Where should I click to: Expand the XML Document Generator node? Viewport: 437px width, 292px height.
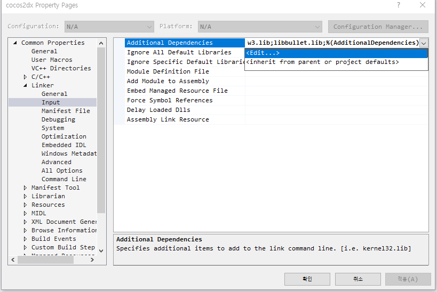tap(26, 222)
